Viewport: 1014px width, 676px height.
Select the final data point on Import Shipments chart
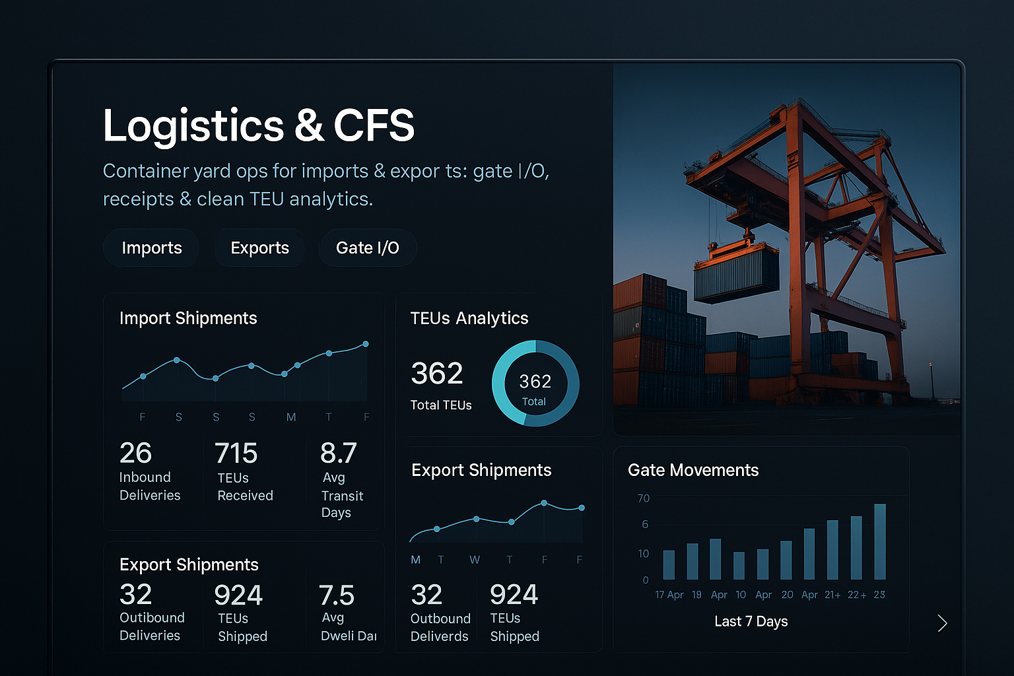pos(366,344)
